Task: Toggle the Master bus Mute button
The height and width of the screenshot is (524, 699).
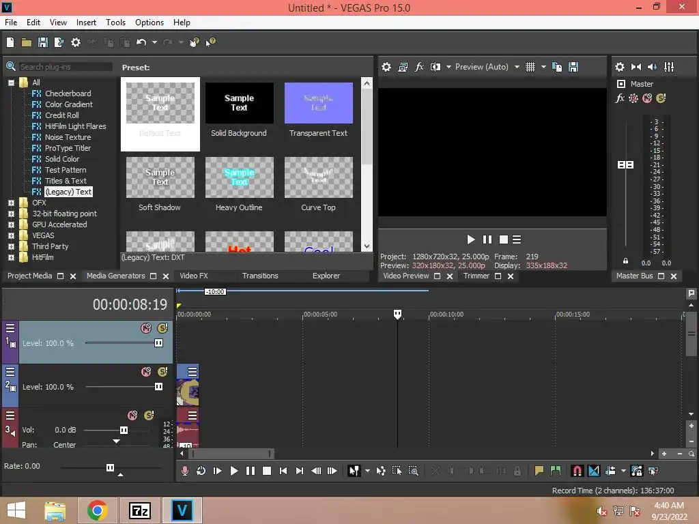Action: [x=647, y=98]
